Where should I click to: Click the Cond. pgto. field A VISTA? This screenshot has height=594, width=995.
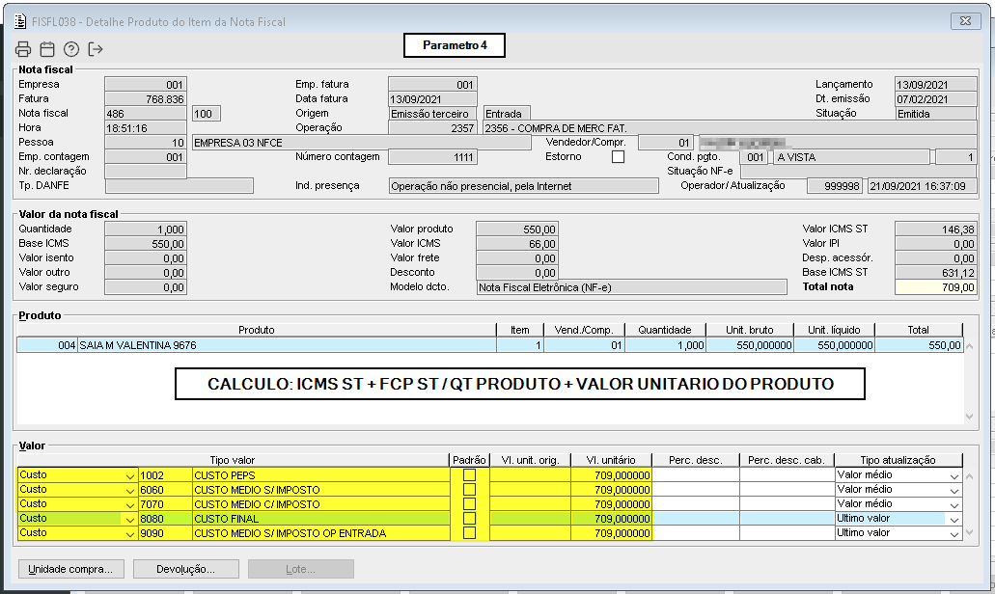pyautogui.click(x=852, y=157)
